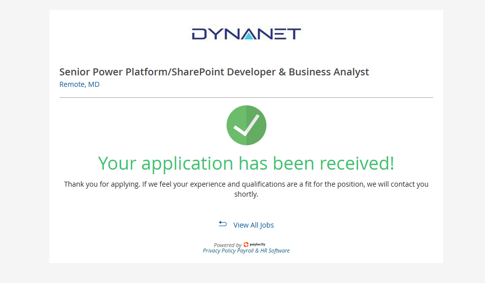This screenshot has height=283, width=485.
Task: Click the empty white area below the footer links
Action: point(246,259)
